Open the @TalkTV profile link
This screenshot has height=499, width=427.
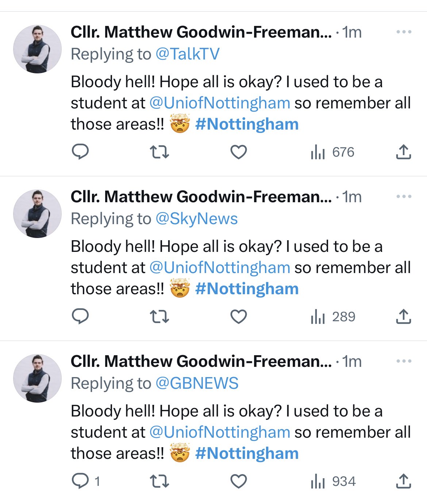click(x=188, y=54)
